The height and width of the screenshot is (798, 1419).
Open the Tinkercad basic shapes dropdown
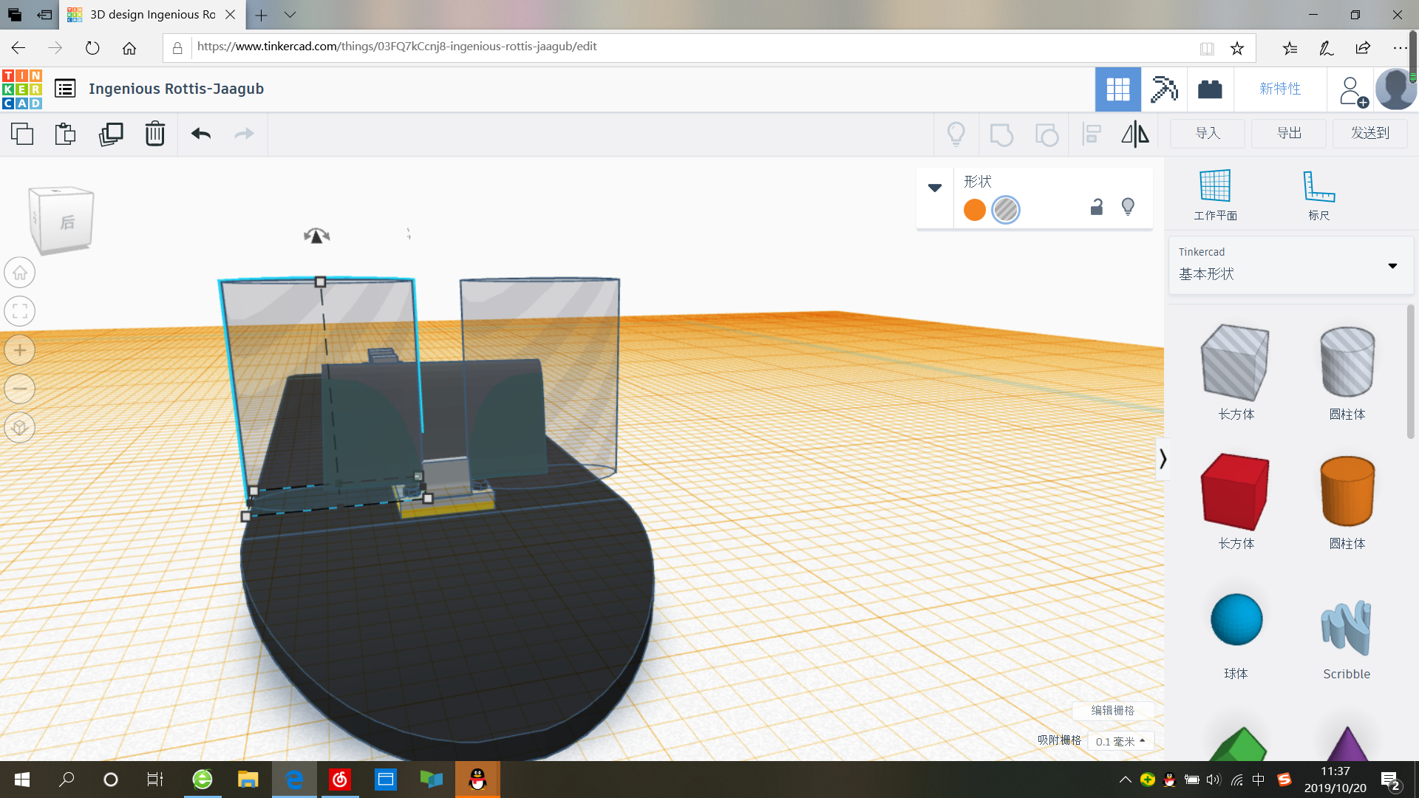tap(1290, 265)
